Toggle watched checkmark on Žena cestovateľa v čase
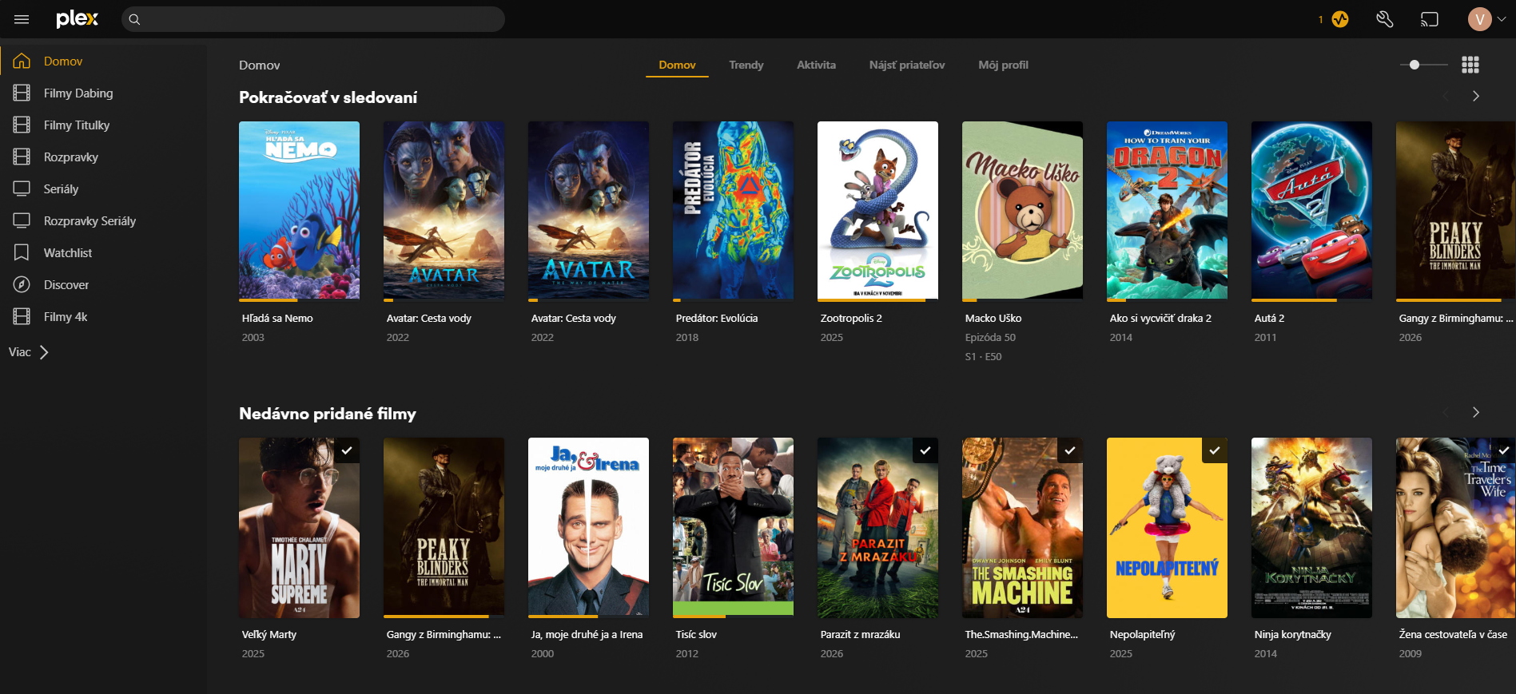 click(1504, 450)
